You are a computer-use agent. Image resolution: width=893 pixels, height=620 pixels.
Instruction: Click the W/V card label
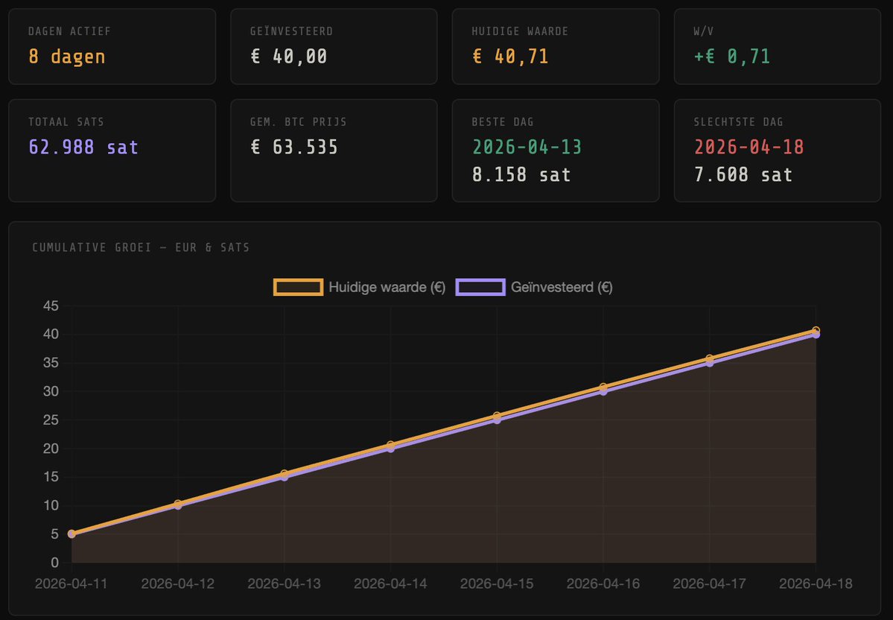(x=703, y=31)
